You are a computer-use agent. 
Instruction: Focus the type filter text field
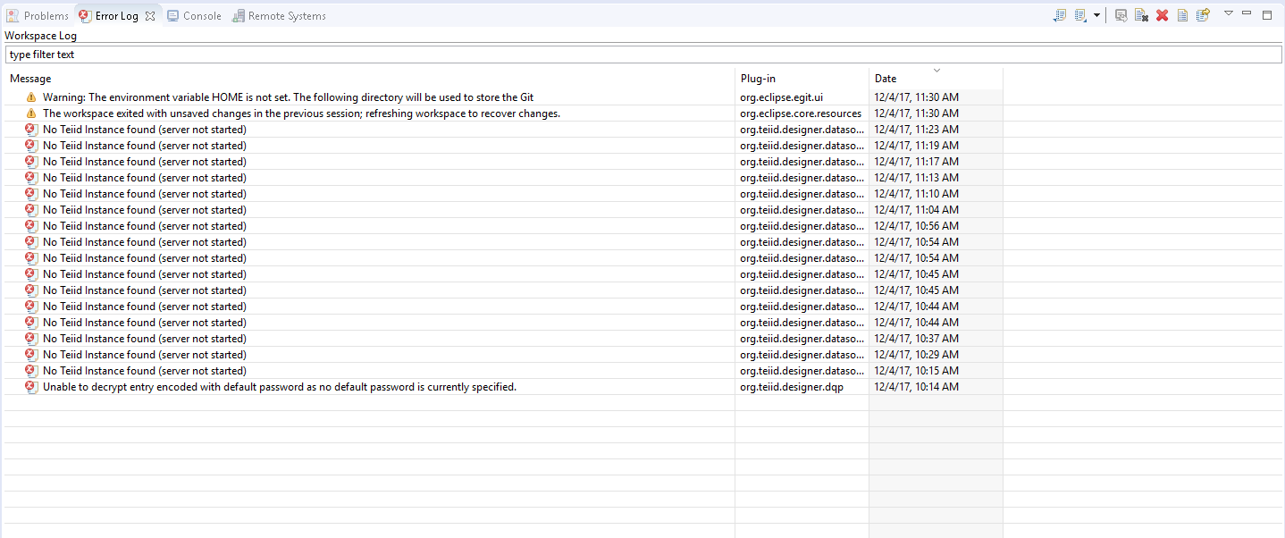642,55
